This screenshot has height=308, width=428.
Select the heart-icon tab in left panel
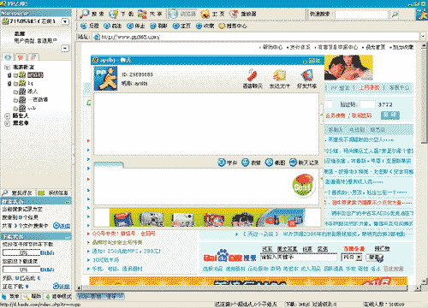pyautogui.click(x=21, y=57)
